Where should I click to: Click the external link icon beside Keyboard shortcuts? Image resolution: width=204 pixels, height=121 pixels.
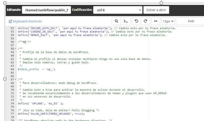pyautogui.click(x=10, y=21)
